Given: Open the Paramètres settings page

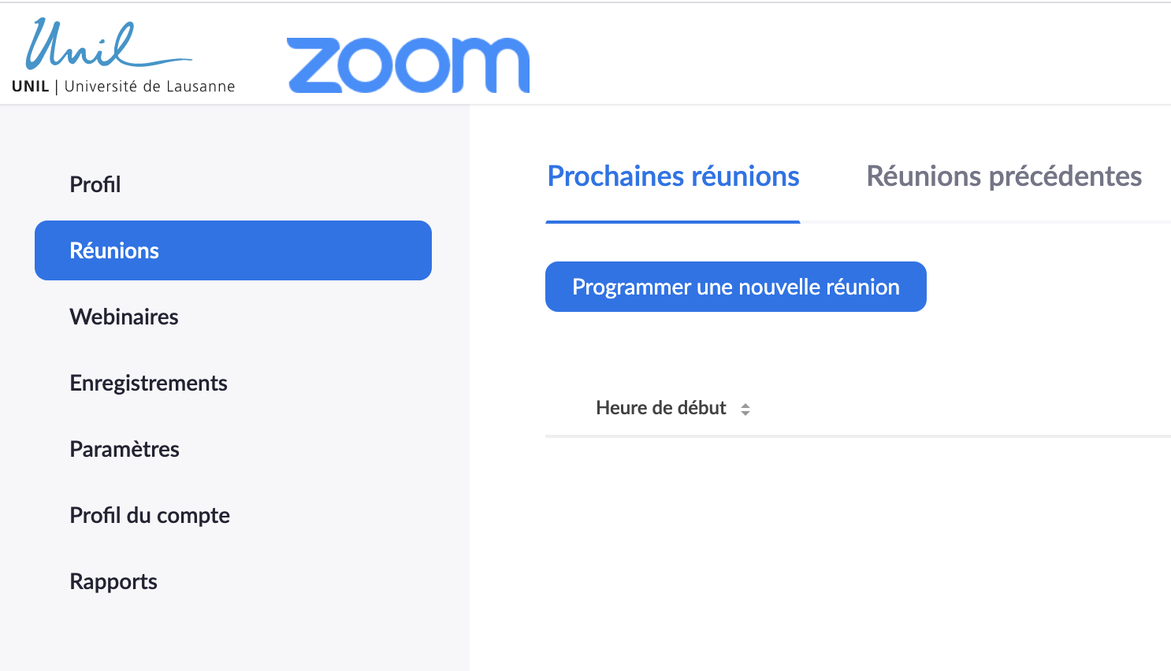Looking at the screenshot, I should point(125,449).
